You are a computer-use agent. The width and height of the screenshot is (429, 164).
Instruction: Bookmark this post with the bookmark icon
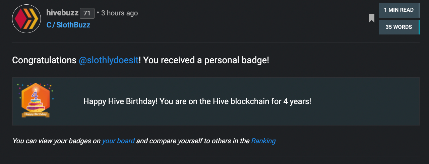(371, 18)
